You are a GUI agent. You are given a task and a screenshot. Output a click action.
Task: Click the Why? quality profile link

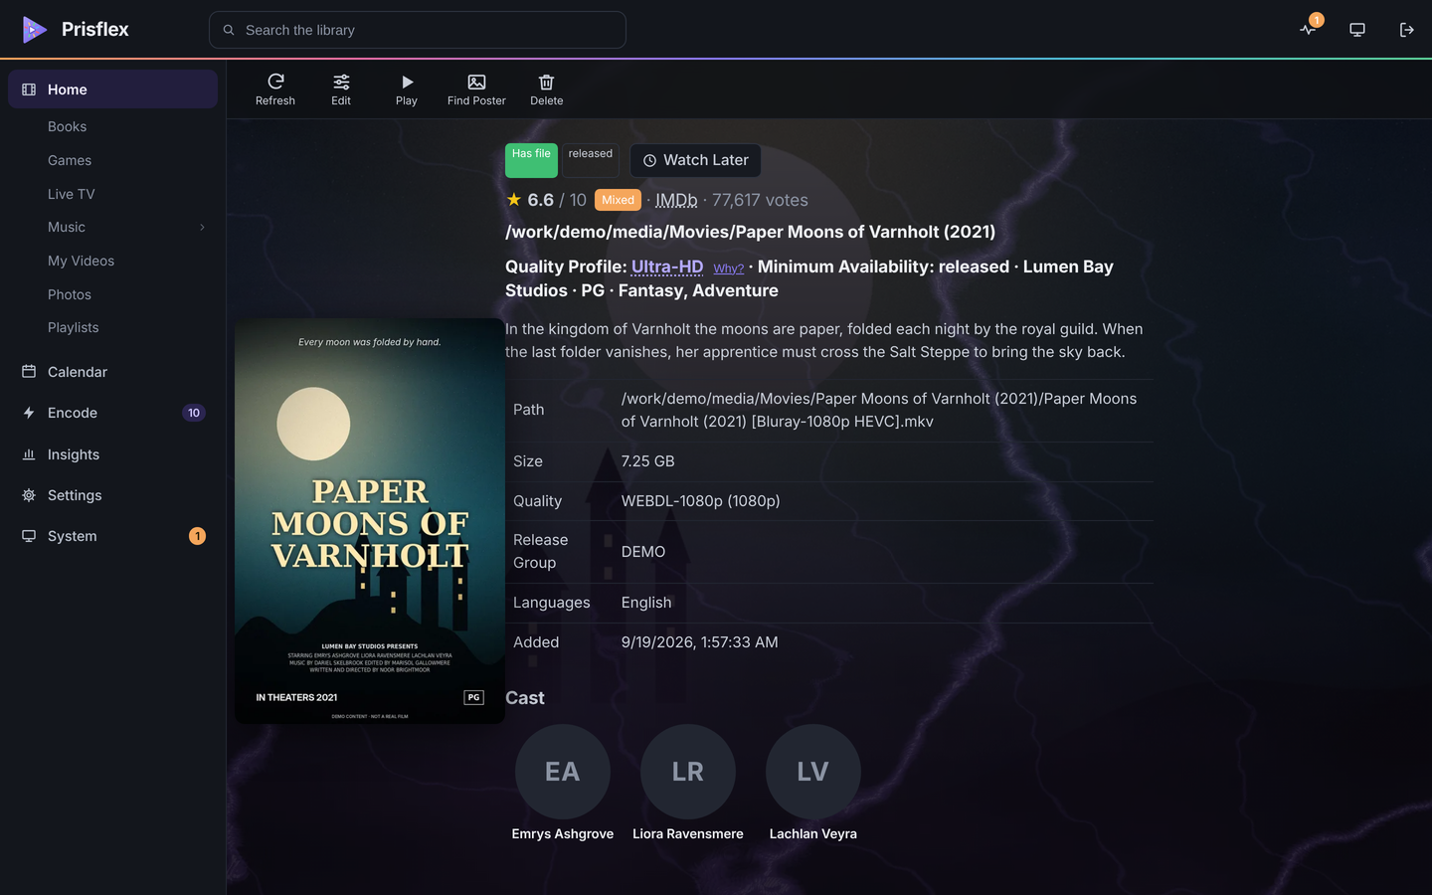(728, 268)
